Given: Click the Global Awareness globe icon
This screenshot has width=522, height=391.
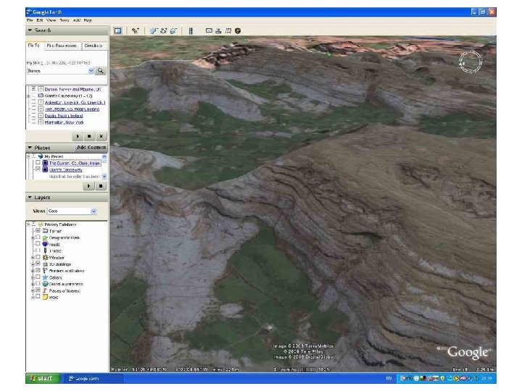Looking at the screenshot, I should point(46,284).
